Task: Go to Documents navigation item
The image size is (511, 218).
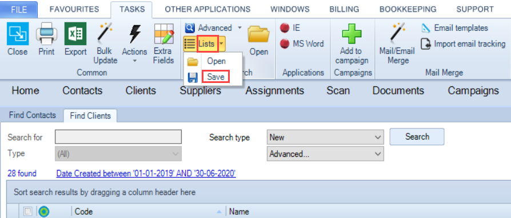Action: click(x=398, y=90)
